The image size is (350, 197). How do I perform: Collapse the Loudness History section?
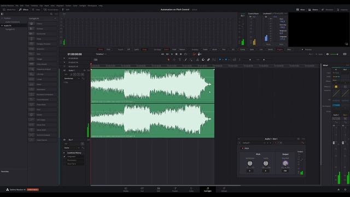click(x=64, y=153)
